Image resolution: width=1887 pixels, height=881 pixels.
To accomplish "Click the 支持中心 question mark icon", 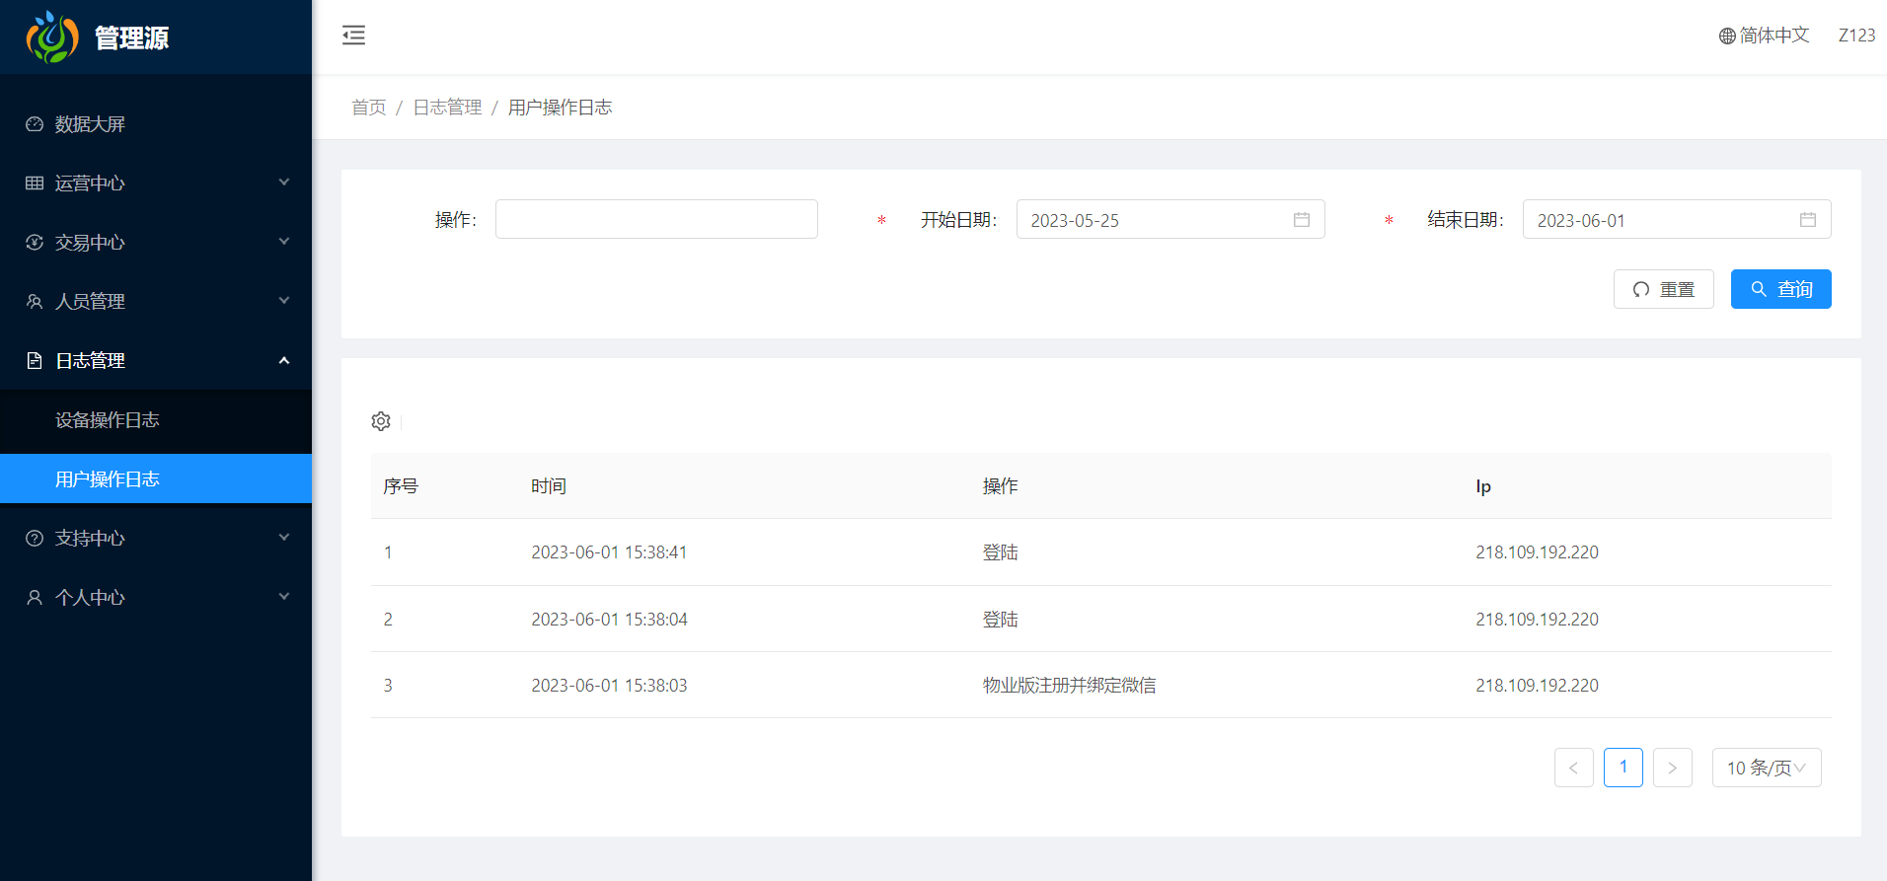I will pyautogui.click(x=35, y=539).
